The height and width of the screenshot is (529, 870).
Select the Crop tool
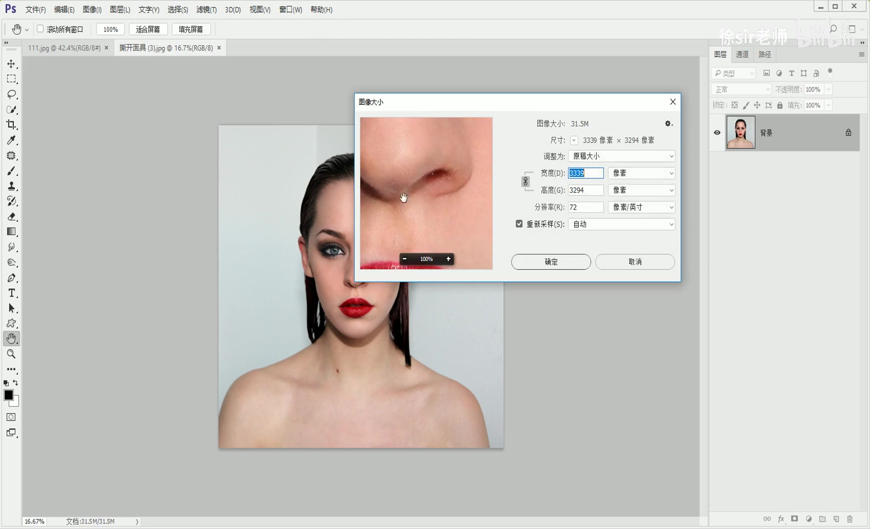[11, 125]
